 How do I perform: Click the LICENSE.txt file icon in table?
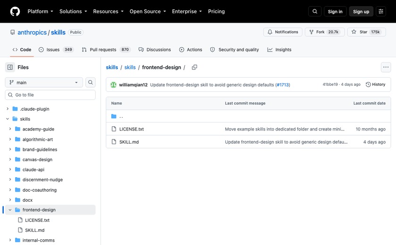point(114,129)
